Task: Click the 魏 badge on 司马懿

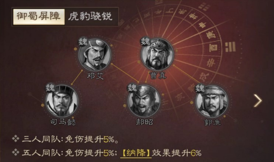Action: (x=50, y=88)
